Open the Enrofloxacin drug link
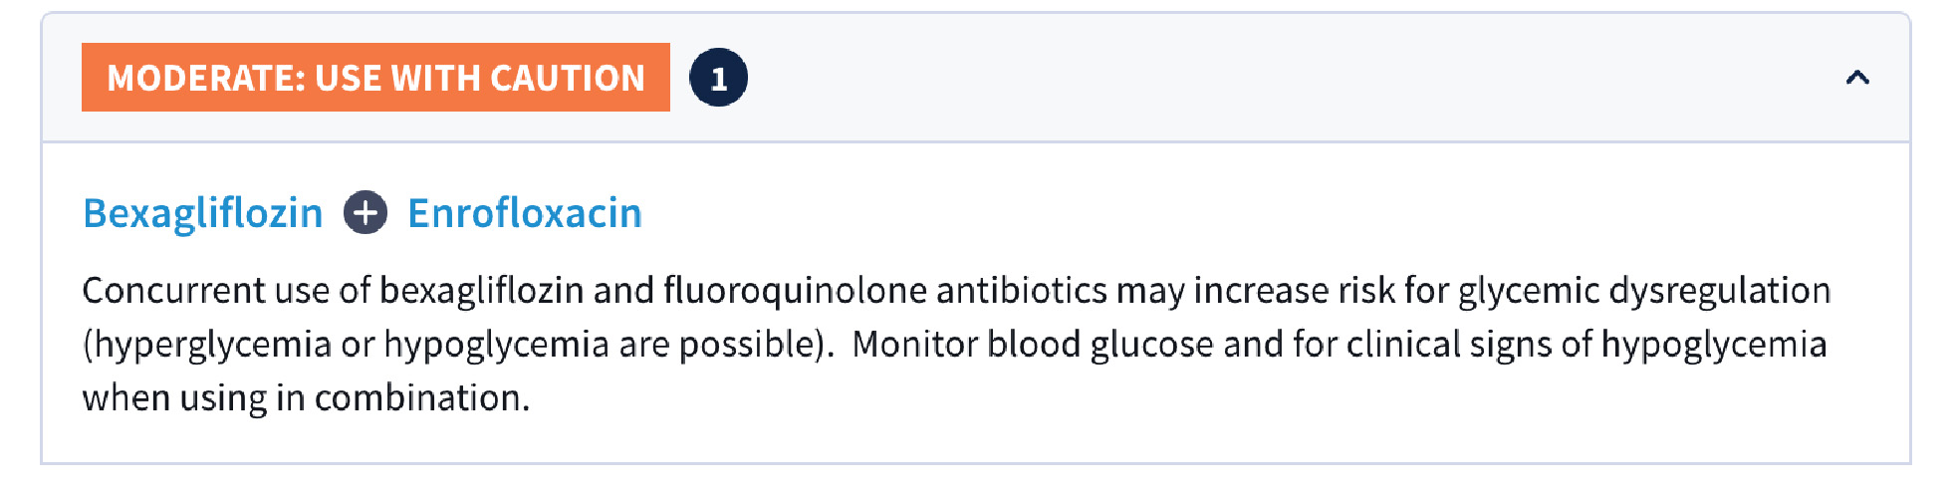The width and height of the screenshot is (1952, 498). [525, 213]
